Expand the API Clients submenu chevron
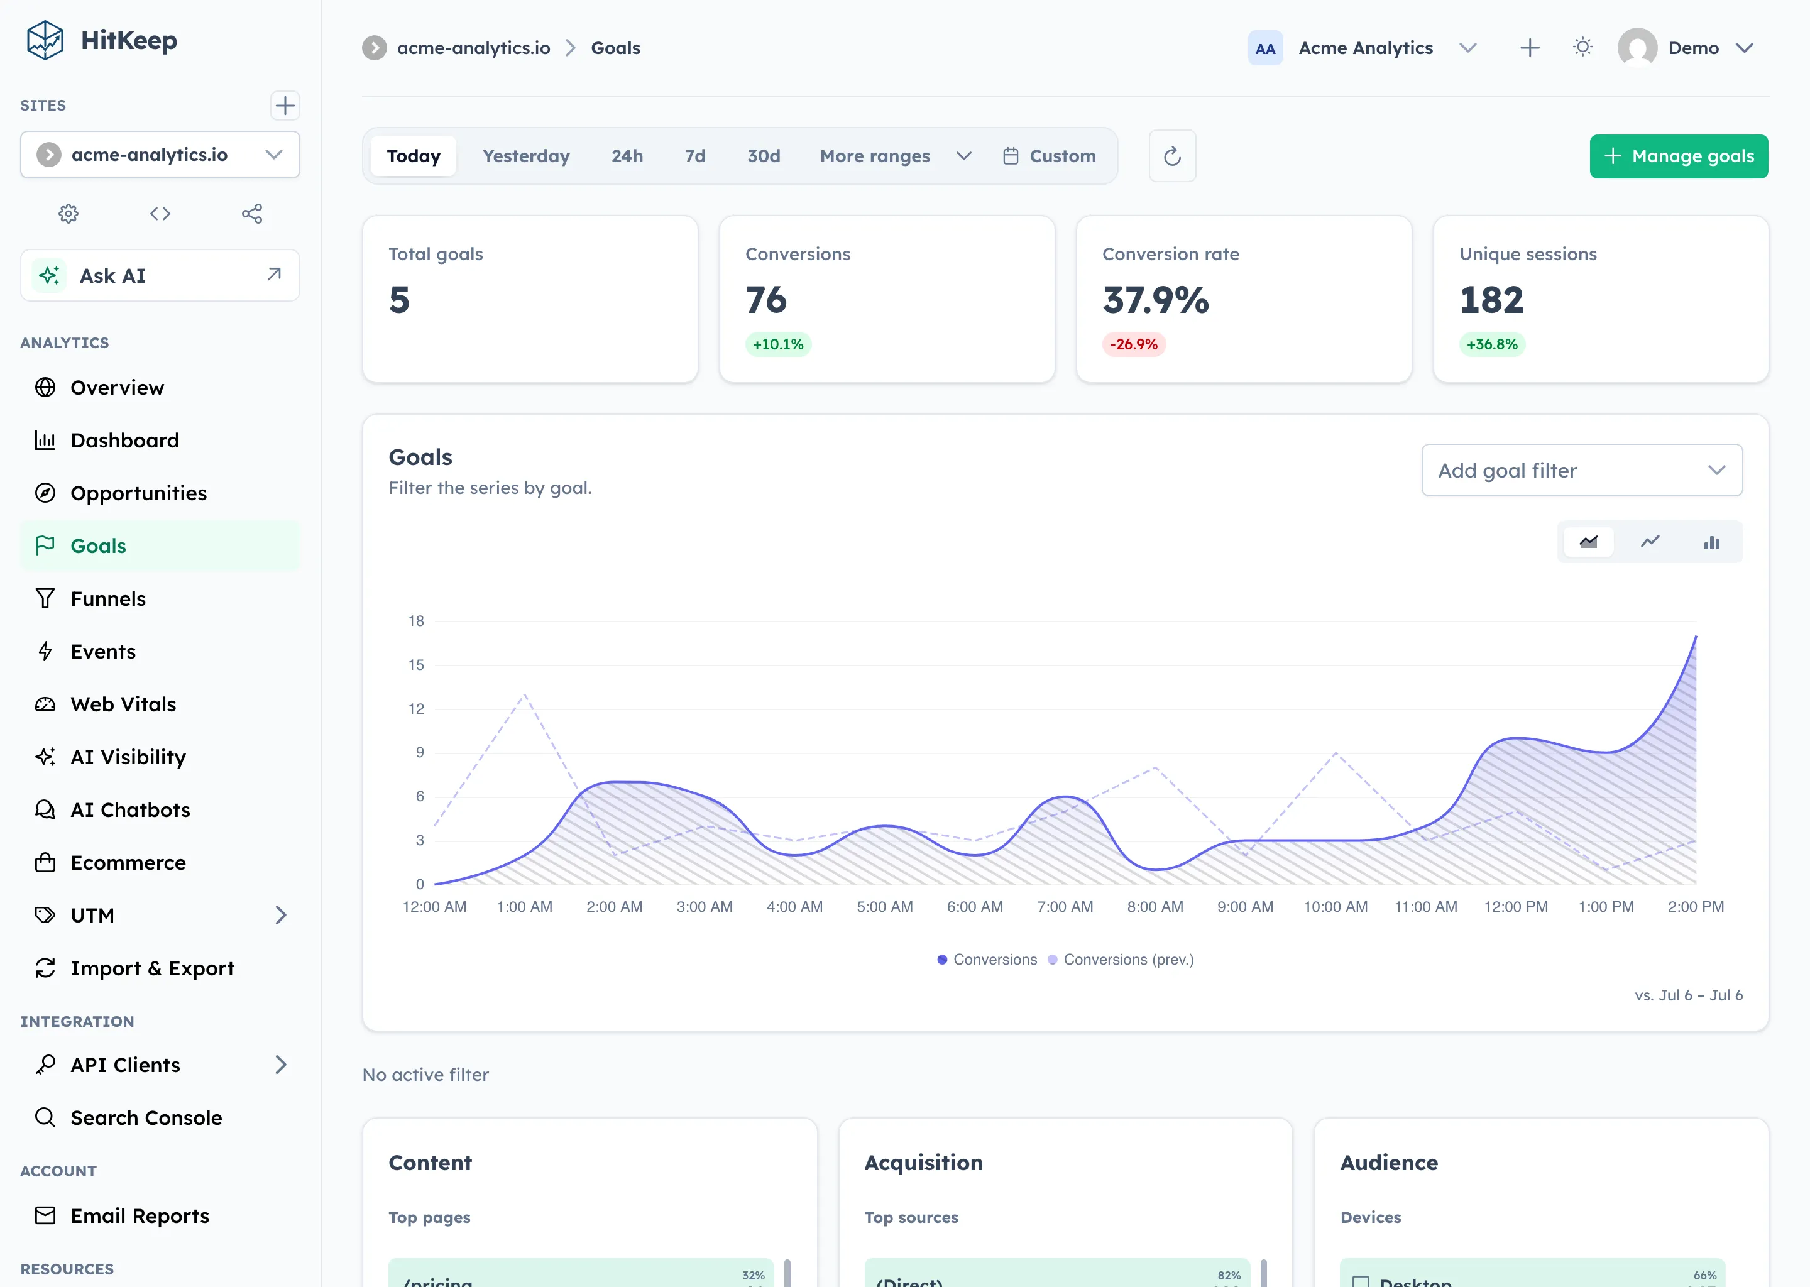 280,1065
